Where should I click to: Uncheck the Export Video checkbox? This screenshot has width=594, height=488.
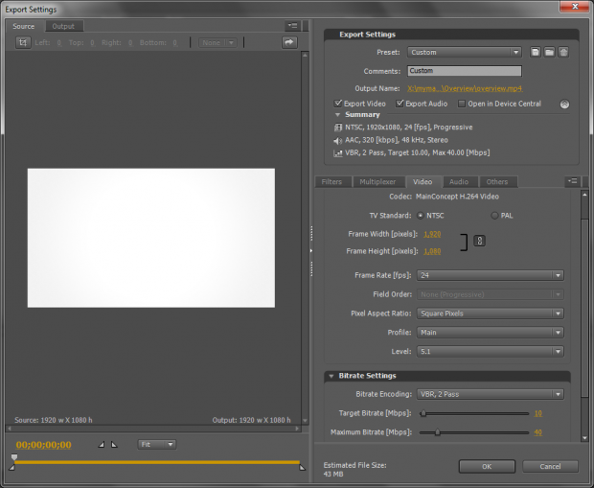(x=338, y=104)
